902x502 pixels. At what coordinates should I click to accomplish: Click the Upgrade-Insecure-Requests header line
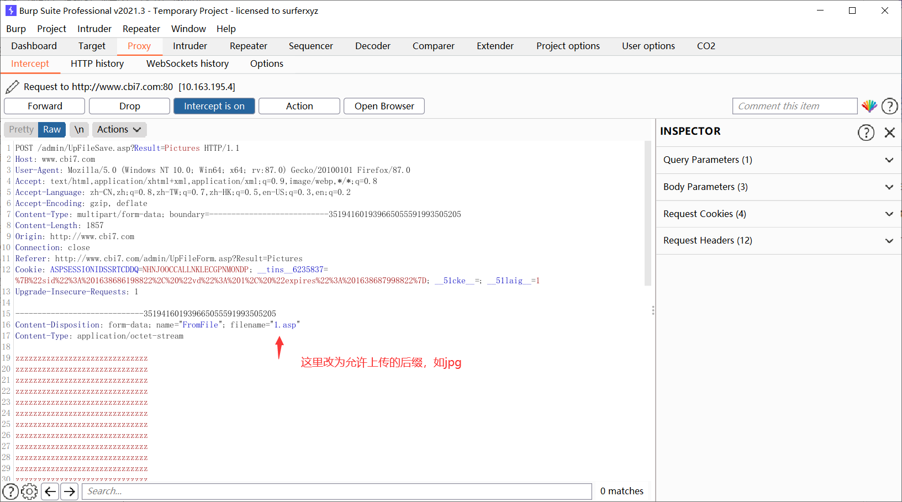(x=77, y=292)
